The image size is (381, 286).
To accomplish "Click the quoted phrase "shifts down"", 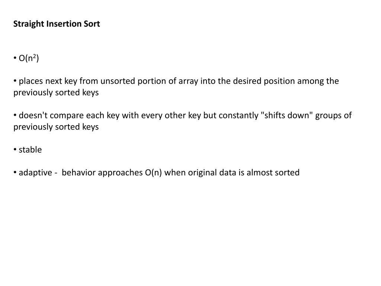I will pyautogui.click(x=287, y=115).
